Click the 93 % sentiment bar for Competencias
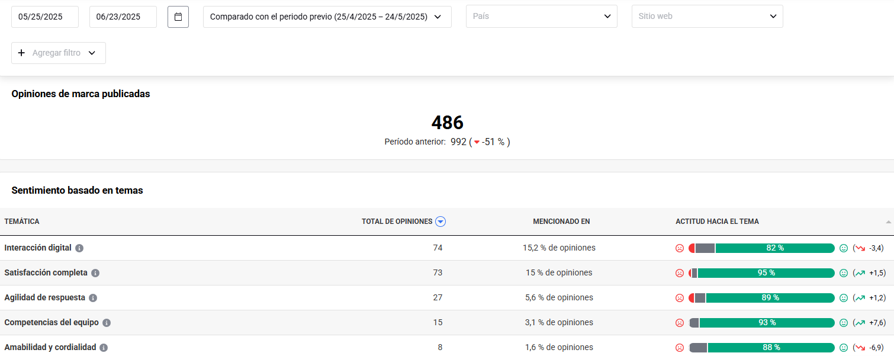This screenshot has width=894, height=356. click(767, 323)
